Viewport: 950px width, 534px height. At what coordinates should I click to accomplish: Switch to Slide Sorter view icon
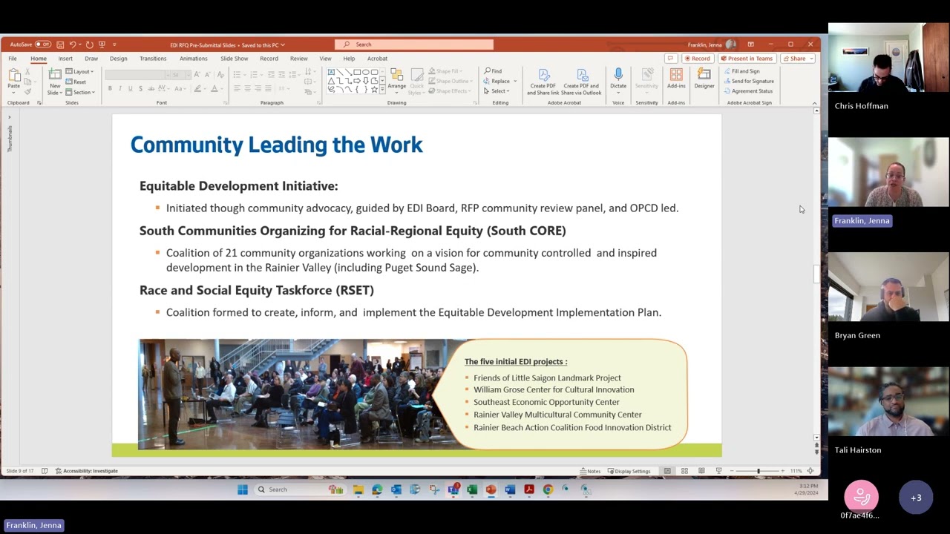pyautogui.click(x=684, y=471)
